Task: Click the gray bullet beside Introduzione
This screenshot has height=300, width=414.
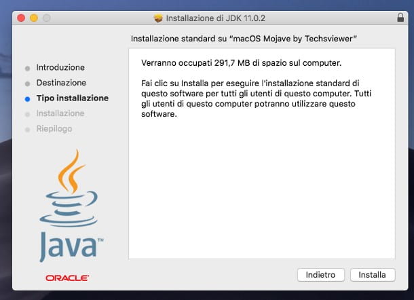Action: (x=27, y=68)
